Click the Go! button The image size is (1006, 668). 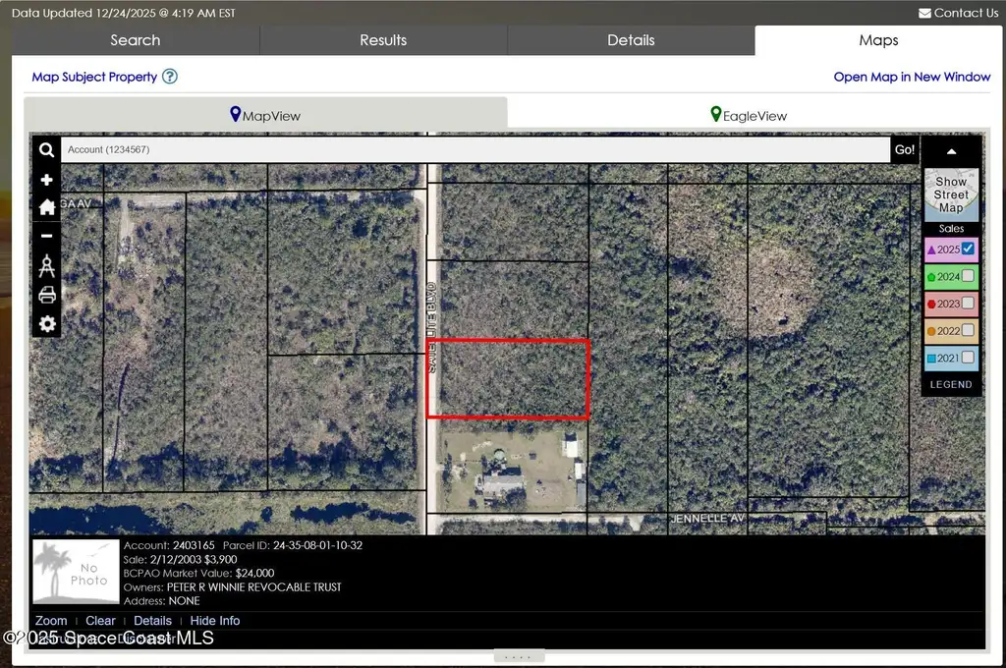pos(905,149)
